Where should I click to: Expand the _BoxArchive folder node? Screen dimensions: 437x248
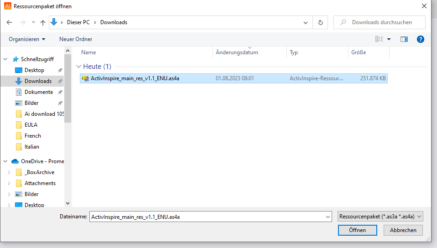coord(9,172)
